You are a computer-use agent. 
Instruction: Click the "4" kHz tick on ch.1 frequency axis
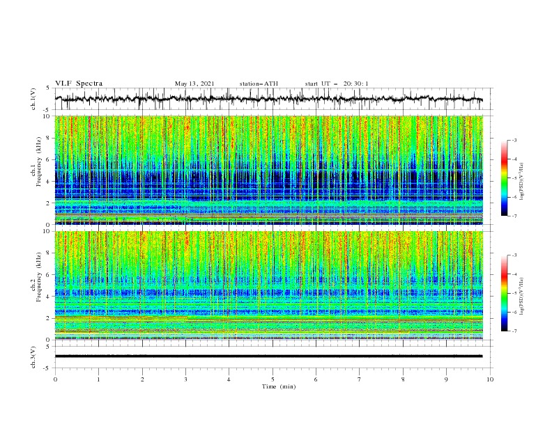(49, 182)
